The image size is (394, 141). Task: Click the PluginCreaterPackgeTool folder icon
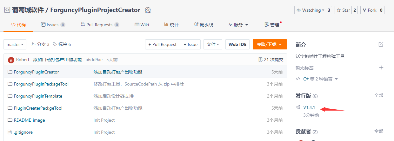pos(10,108)
